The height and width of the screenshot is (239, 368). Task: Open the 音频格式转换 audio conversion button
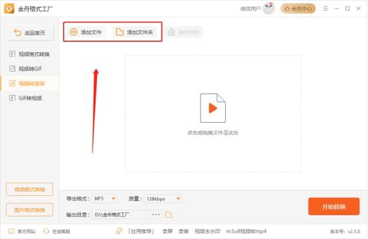pos(30,189)
